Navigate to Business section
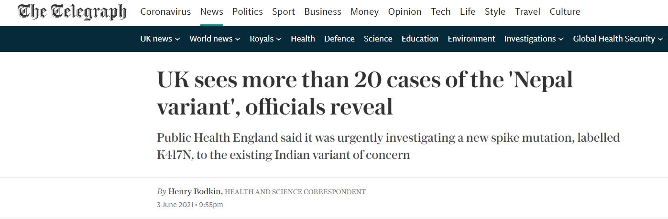The image size is (668, 219). [x=323, y=12]
